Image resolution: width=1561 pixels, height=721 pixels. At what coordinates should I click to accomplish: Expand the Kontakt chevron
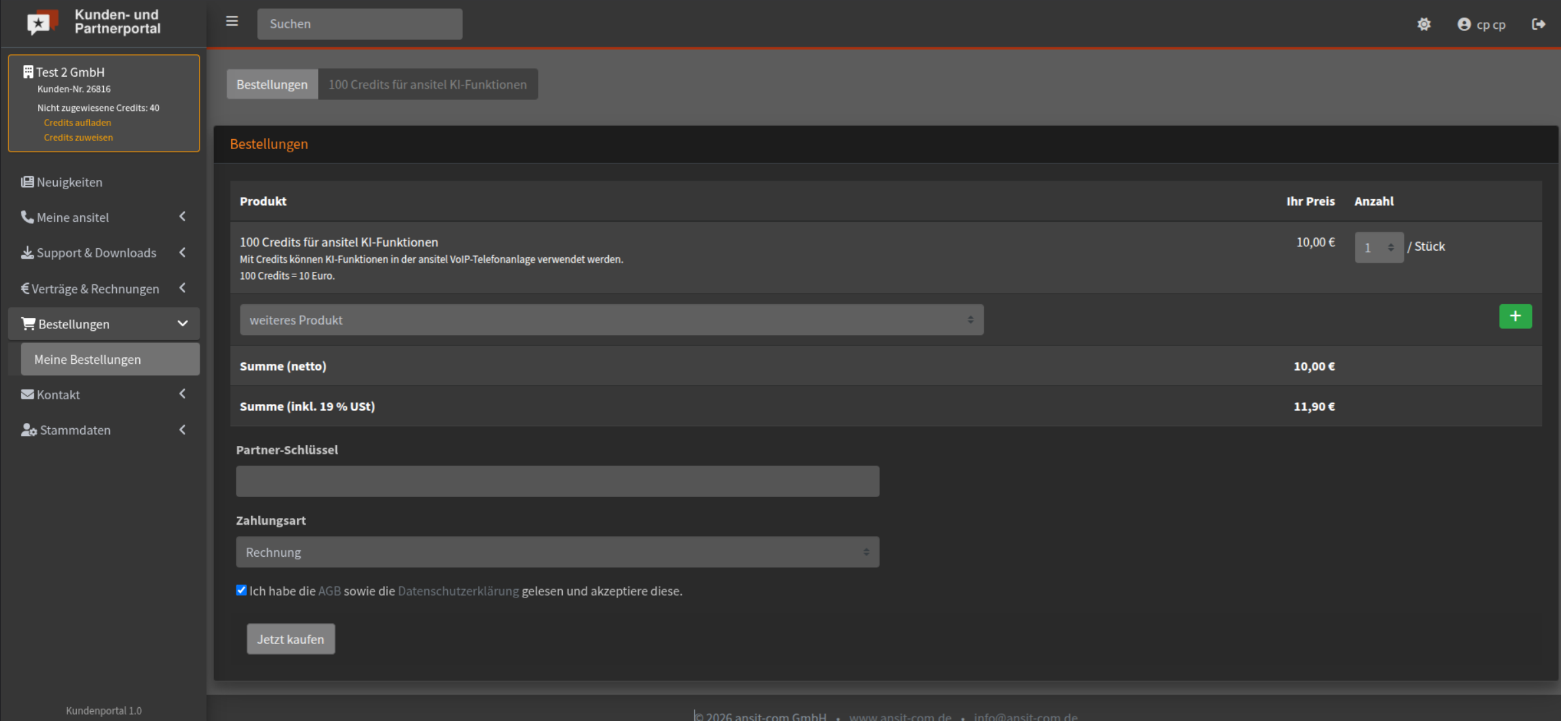pyautogui.click(x=183, y=394)
